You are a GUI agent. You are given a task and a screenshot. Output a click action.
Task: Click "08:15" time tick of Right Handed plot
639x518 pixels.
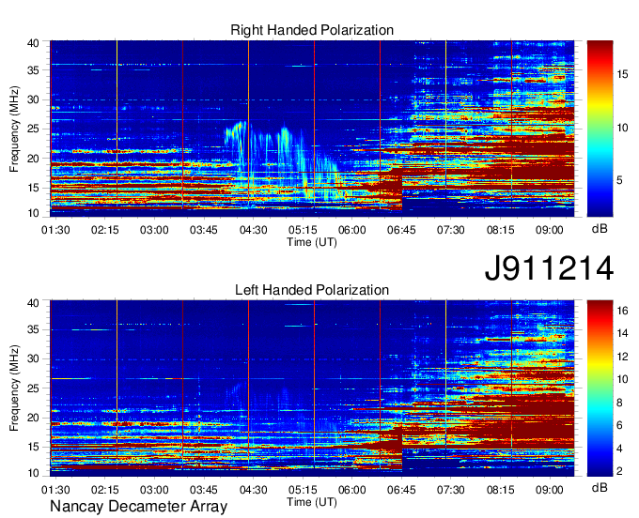click(500, 230)
